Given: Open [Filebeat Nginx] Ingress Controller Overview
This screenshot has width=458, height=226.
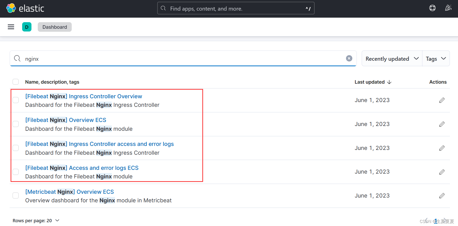Looking at the screenshot, I should 84,96.
